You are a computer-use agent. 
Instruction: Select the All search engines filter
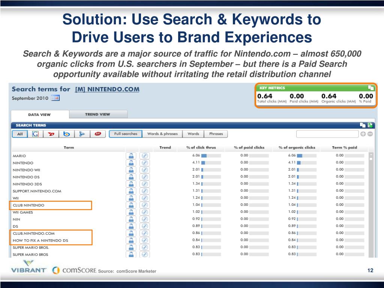coord(20,134)
